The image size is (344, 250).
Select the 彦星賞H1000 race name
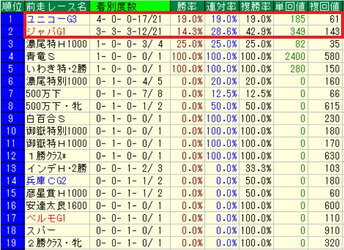pyautogui.click(x=57, y=193)
